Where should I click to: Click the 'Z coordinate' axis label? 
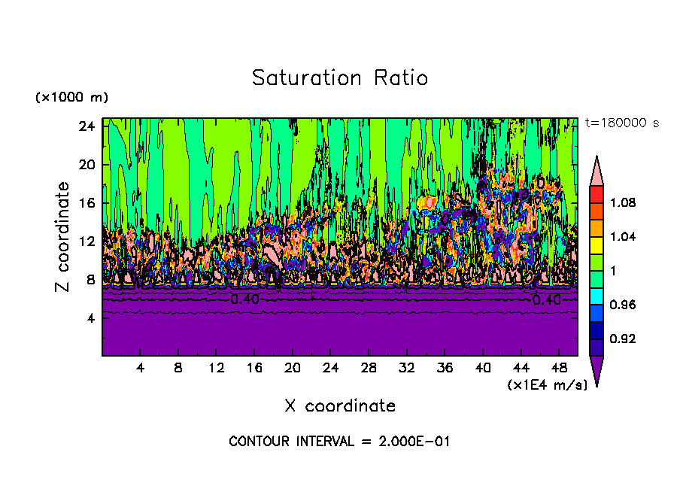(x=63, y=237)
